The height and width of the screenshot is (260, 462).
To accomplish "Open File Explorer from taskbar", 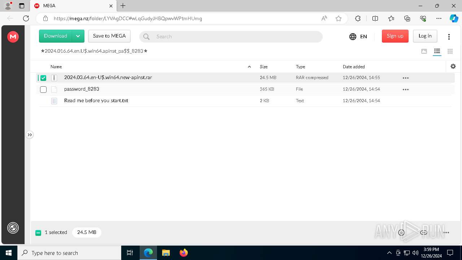I will [166, 253].
